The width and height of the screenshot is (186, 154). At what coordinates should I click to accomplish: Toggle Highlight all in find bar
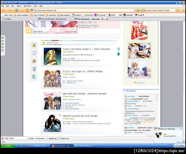coord(51,138)
